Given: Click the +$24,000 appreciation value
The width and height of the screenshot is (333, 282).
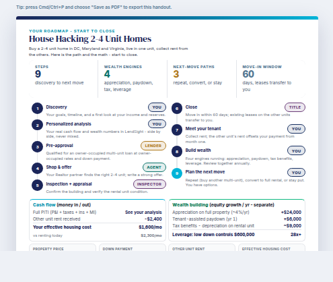Looking at the screenshot, I should tap(291, 213).
